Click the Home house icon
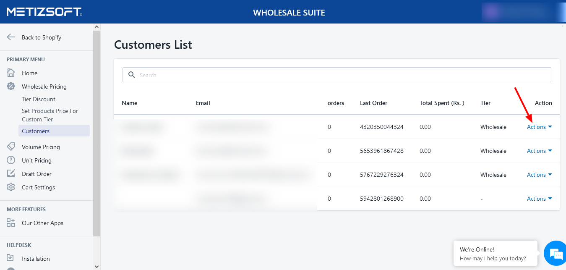 click(x=11, y=73)
